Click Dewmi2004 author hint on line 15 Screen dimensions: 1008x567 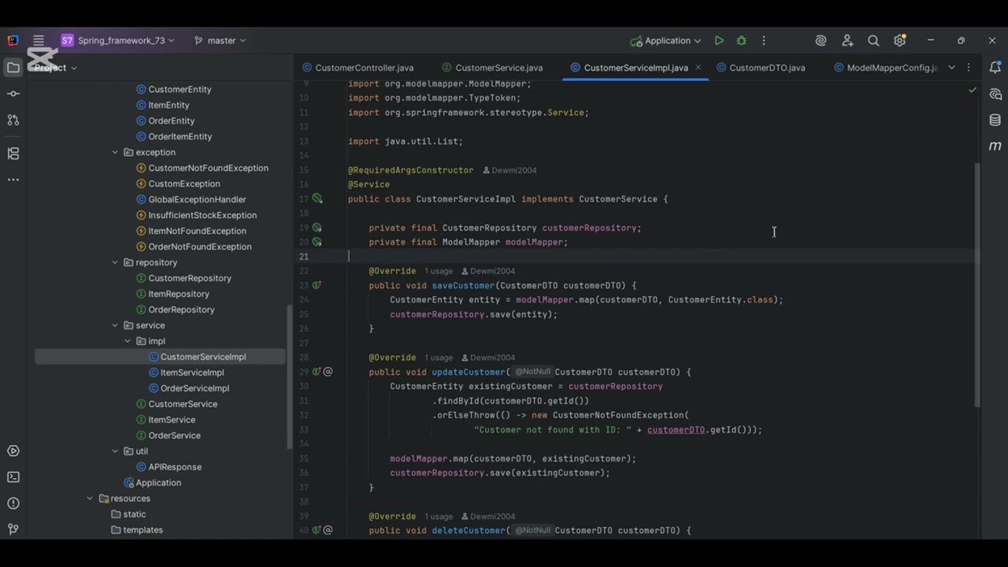pos(510,170)
